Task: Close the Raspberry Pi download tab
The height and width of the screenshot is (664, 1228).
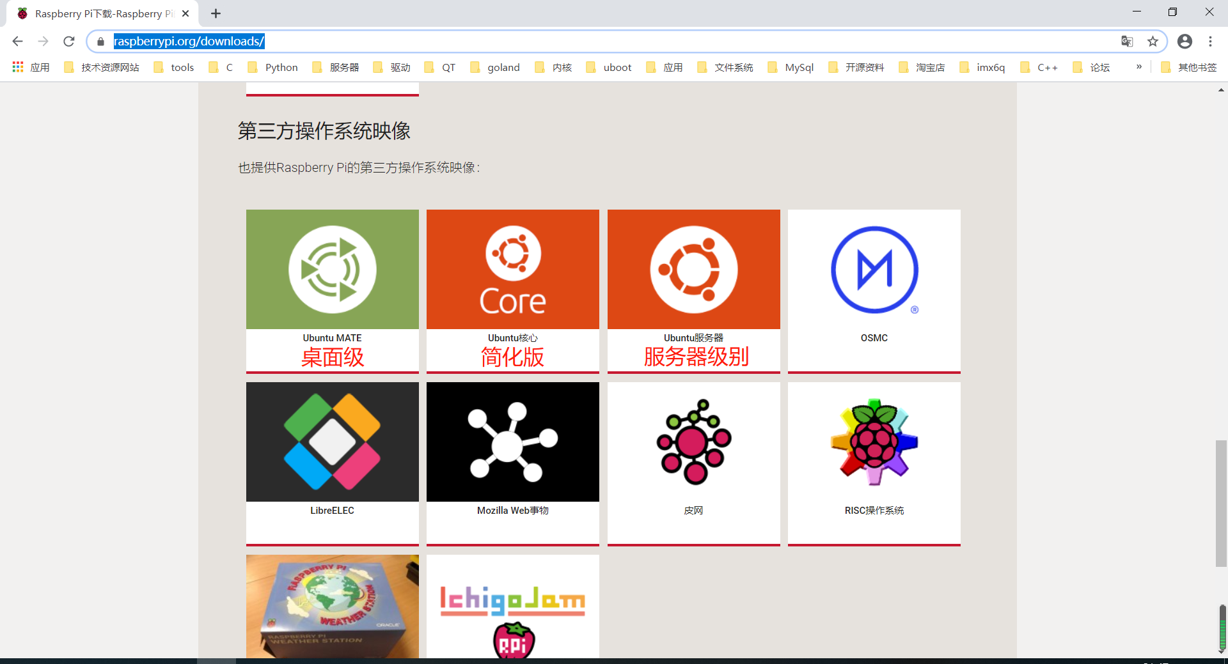Action: [x=185, y=13]
